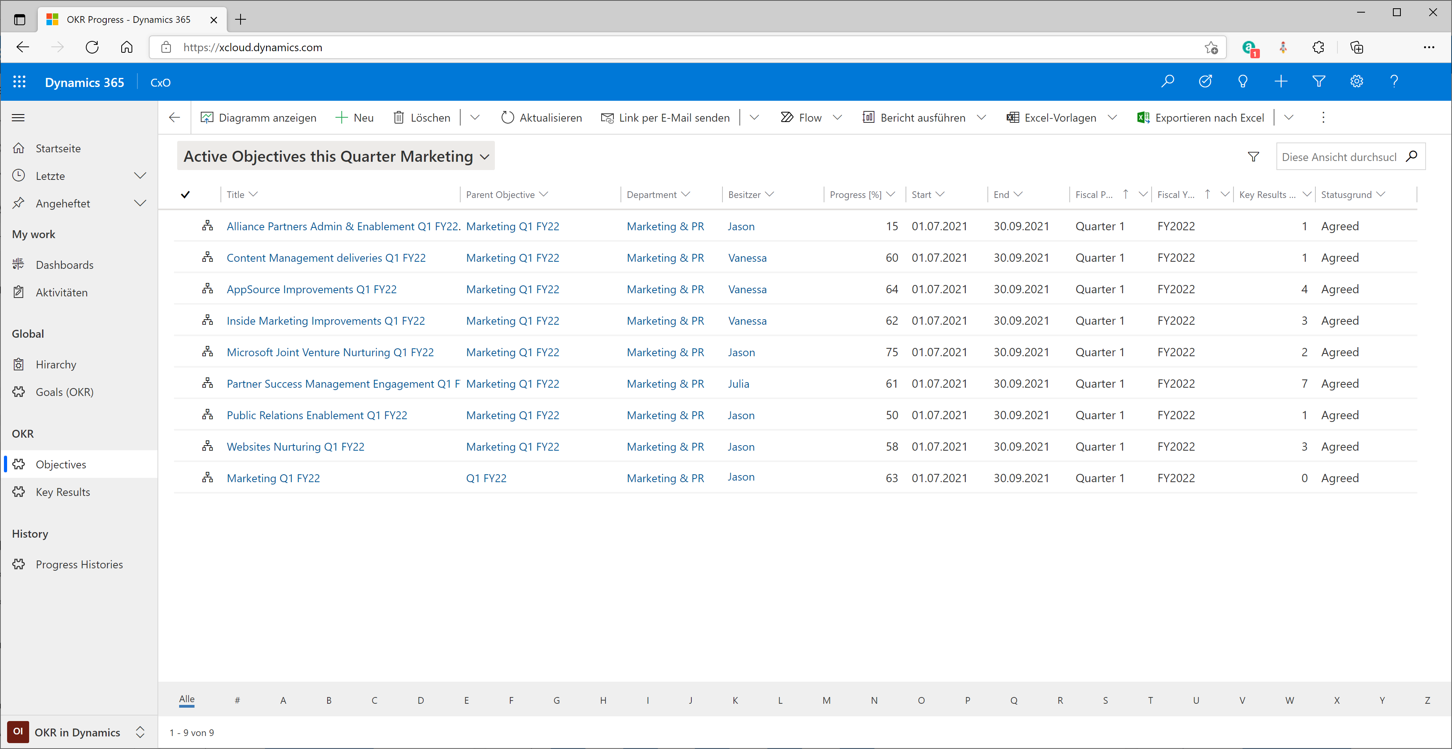Open the grid filter funnel icon
The width and height of the screenshot is (1452, 749).
point(1253,156)
